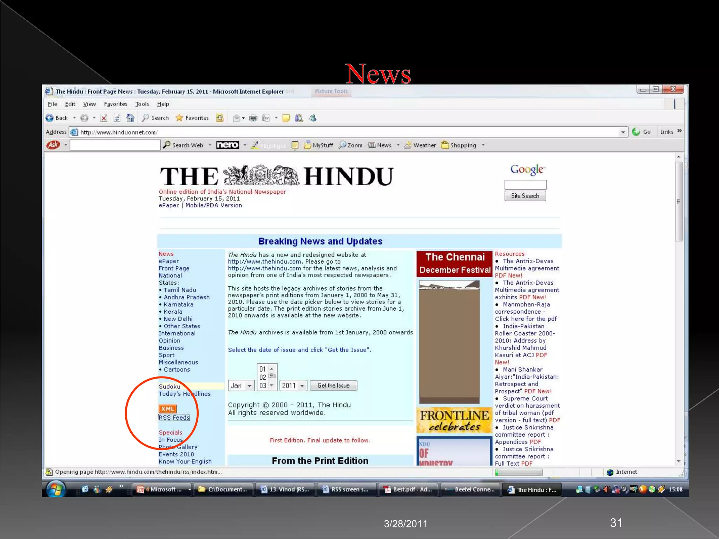
Task: Open Ask logo dropdown arrow
Action: point(66,145)
